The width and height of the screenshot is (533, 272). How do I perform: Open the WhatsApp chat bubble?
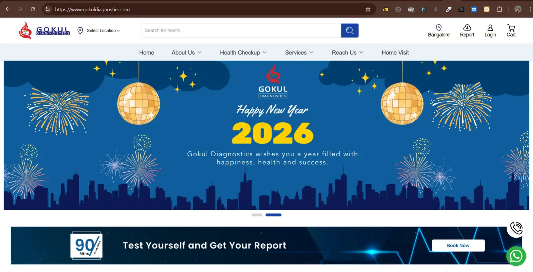[516, 256]
